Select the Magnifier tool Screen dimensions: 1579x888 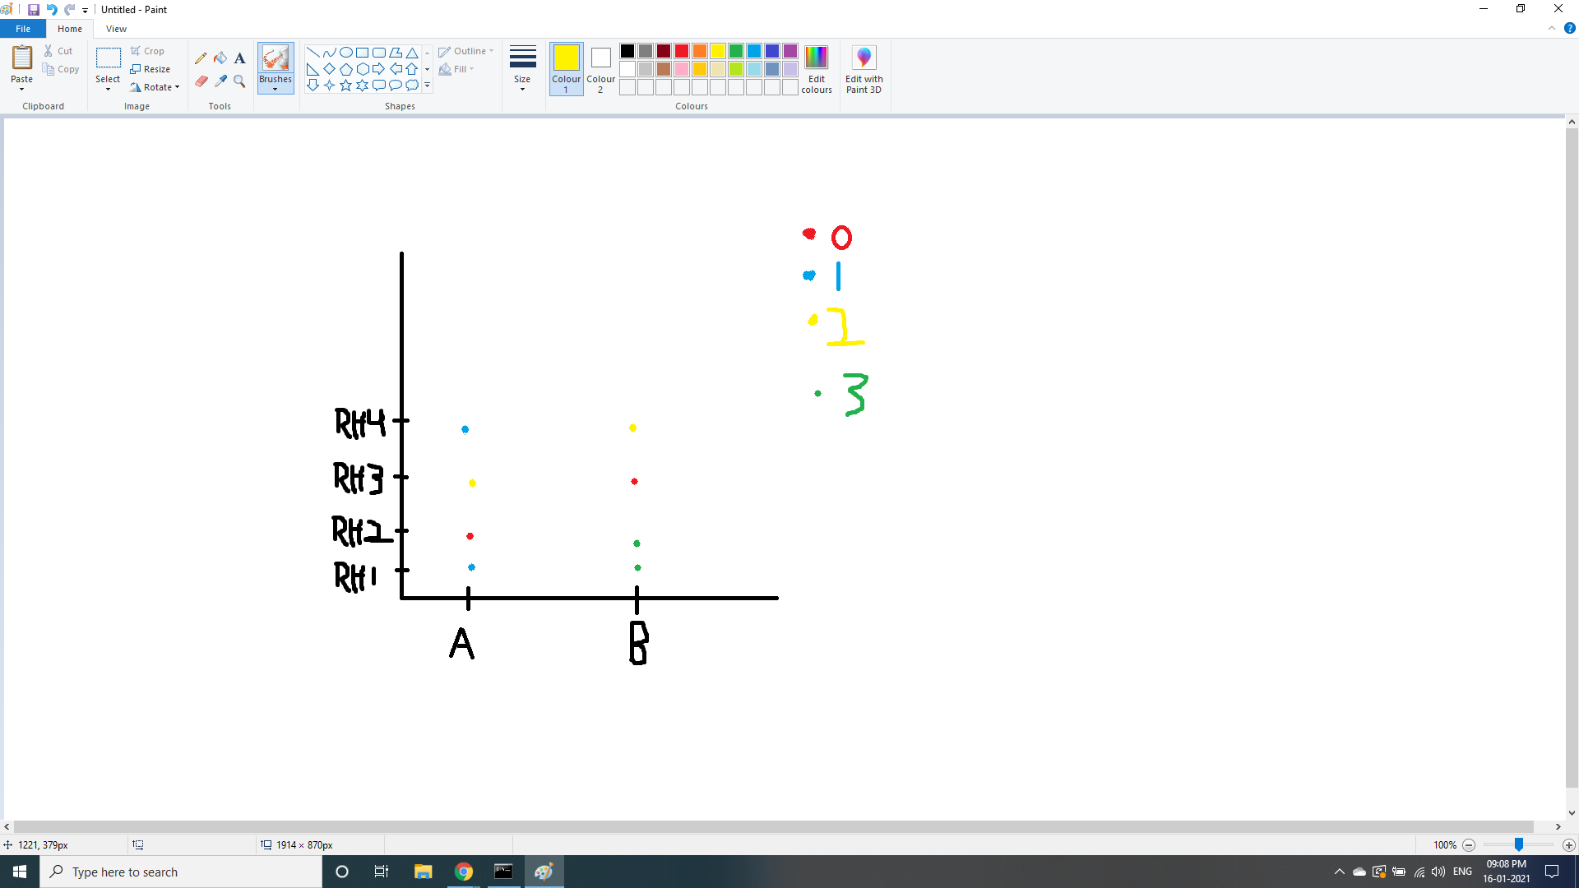(239, 81)
